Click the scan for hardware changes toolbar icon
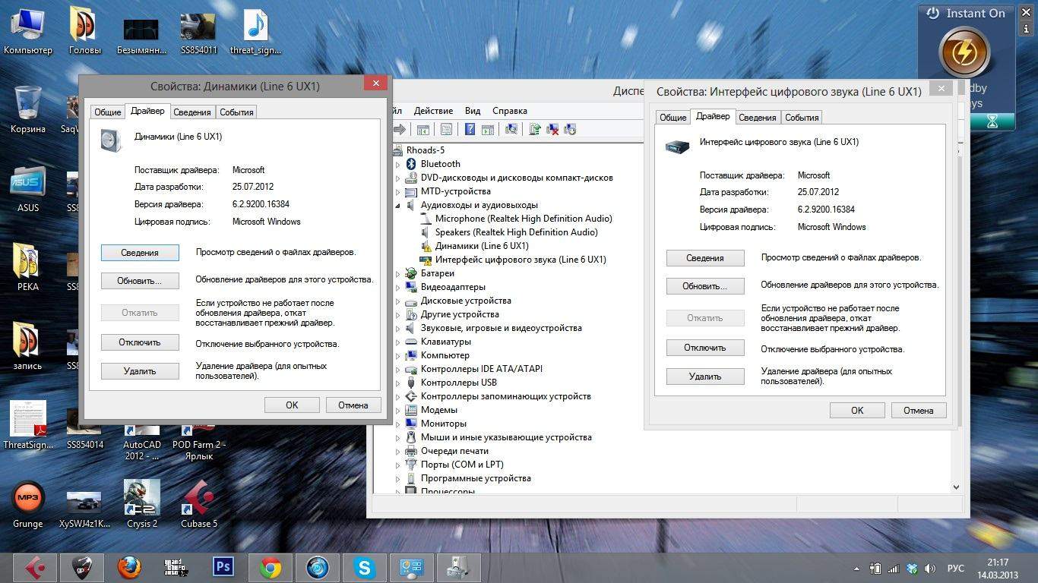The width and height of the screenshot is (1038, 583). click(511, 130)
